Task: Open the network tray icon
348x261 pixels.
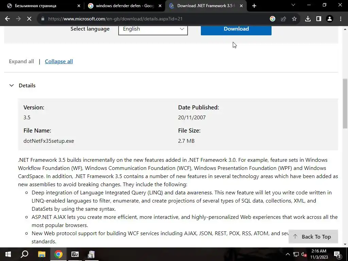Action: (x=296, y=254)
